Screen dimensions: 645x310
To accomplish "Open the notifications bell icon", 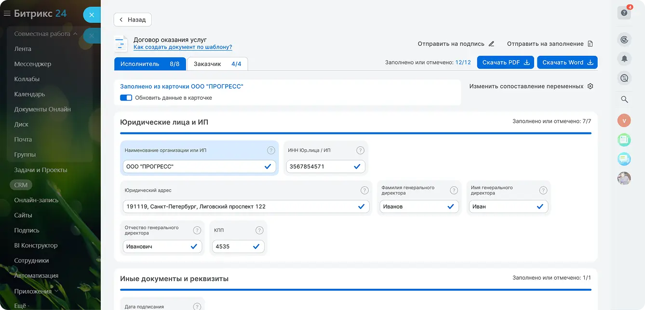I will [x=624, y=59].
